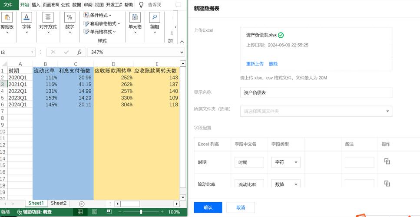Switch to the 视图 View tab

[x=99, y=4]
